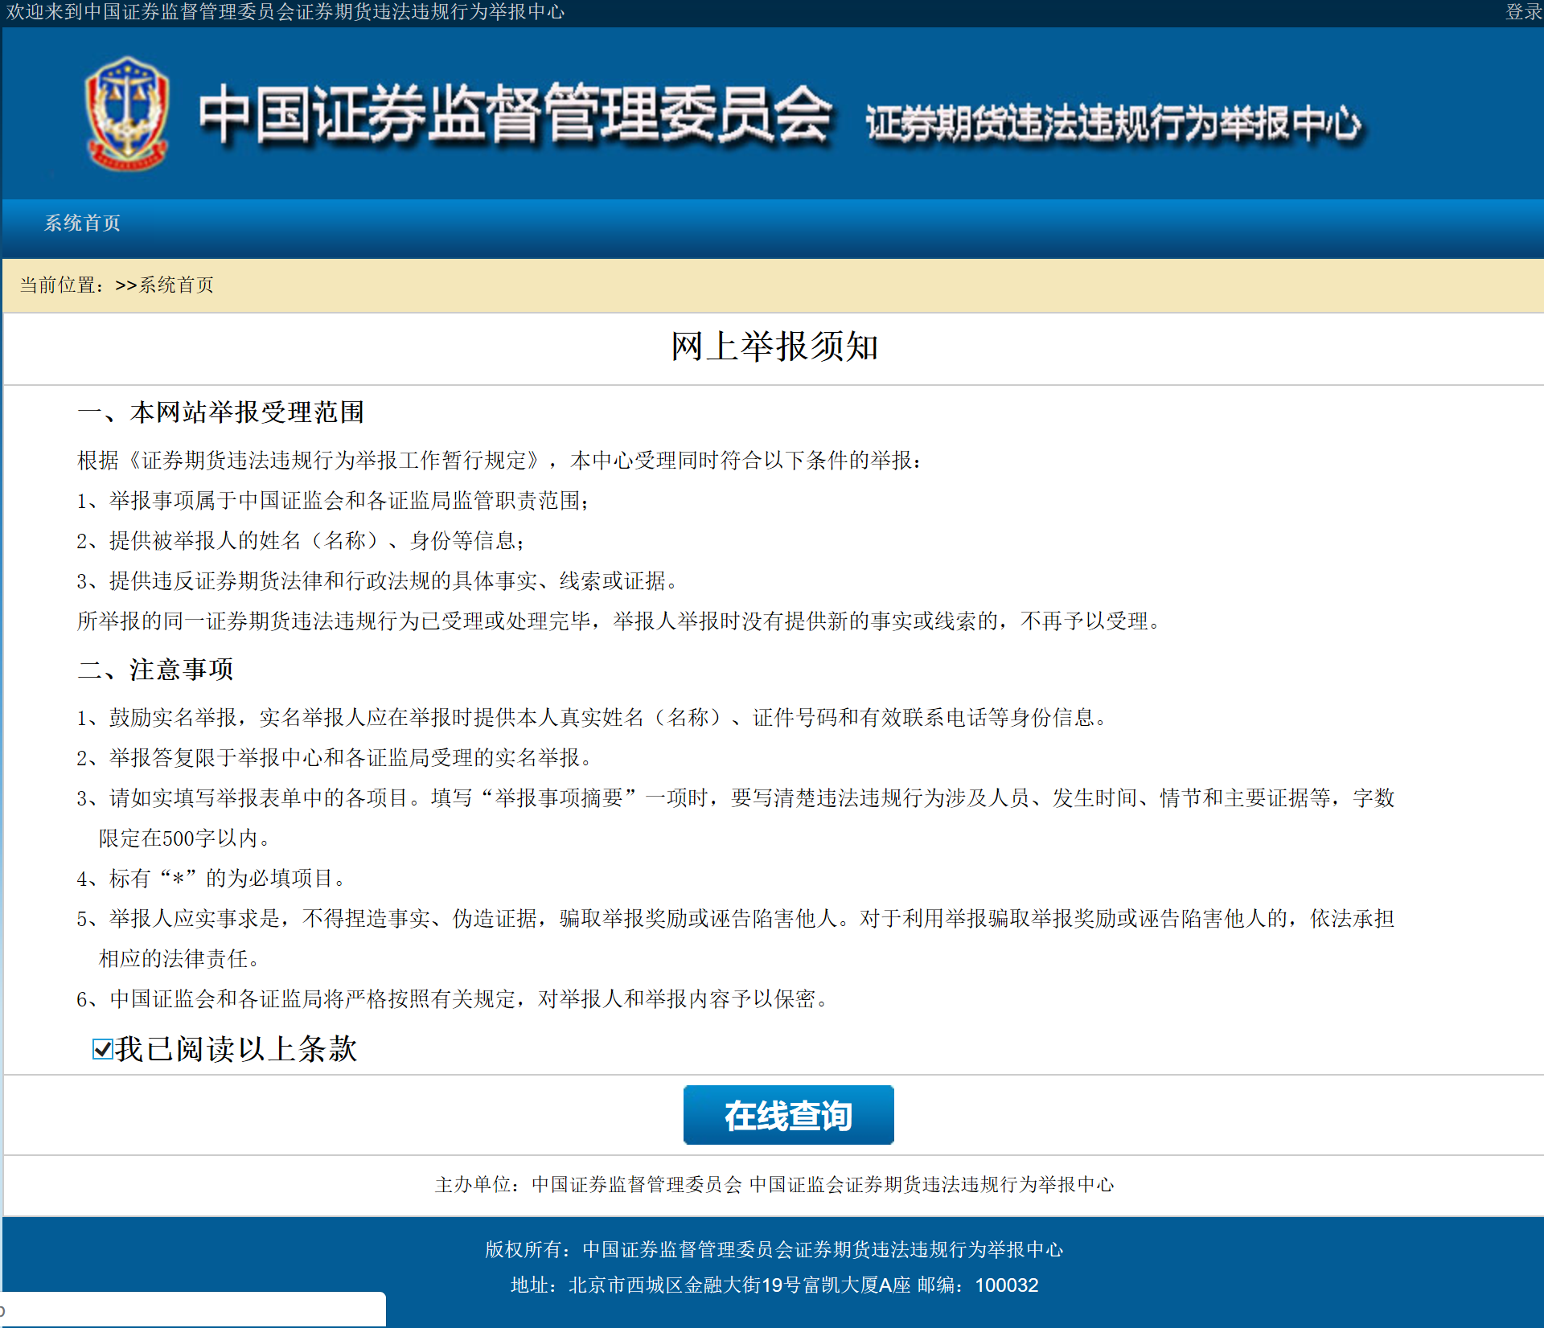1544x1328 pixels.
Task: Click the 当前位置 breadcrumb label
Action: [62, 285]
